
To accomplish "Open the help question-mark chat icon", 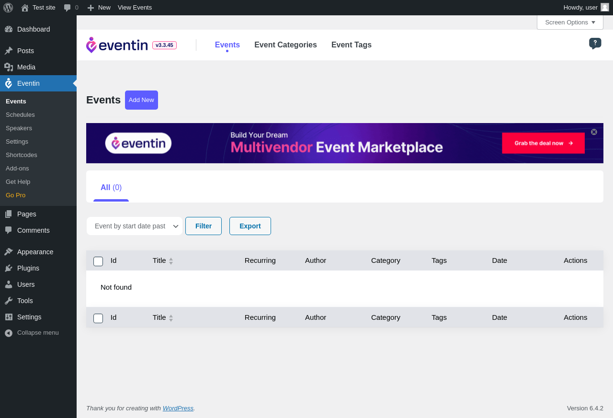I will [595, 44].
